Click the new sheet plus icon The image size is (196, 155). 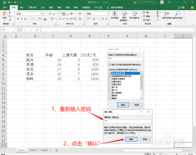click(x=56, y=150)
